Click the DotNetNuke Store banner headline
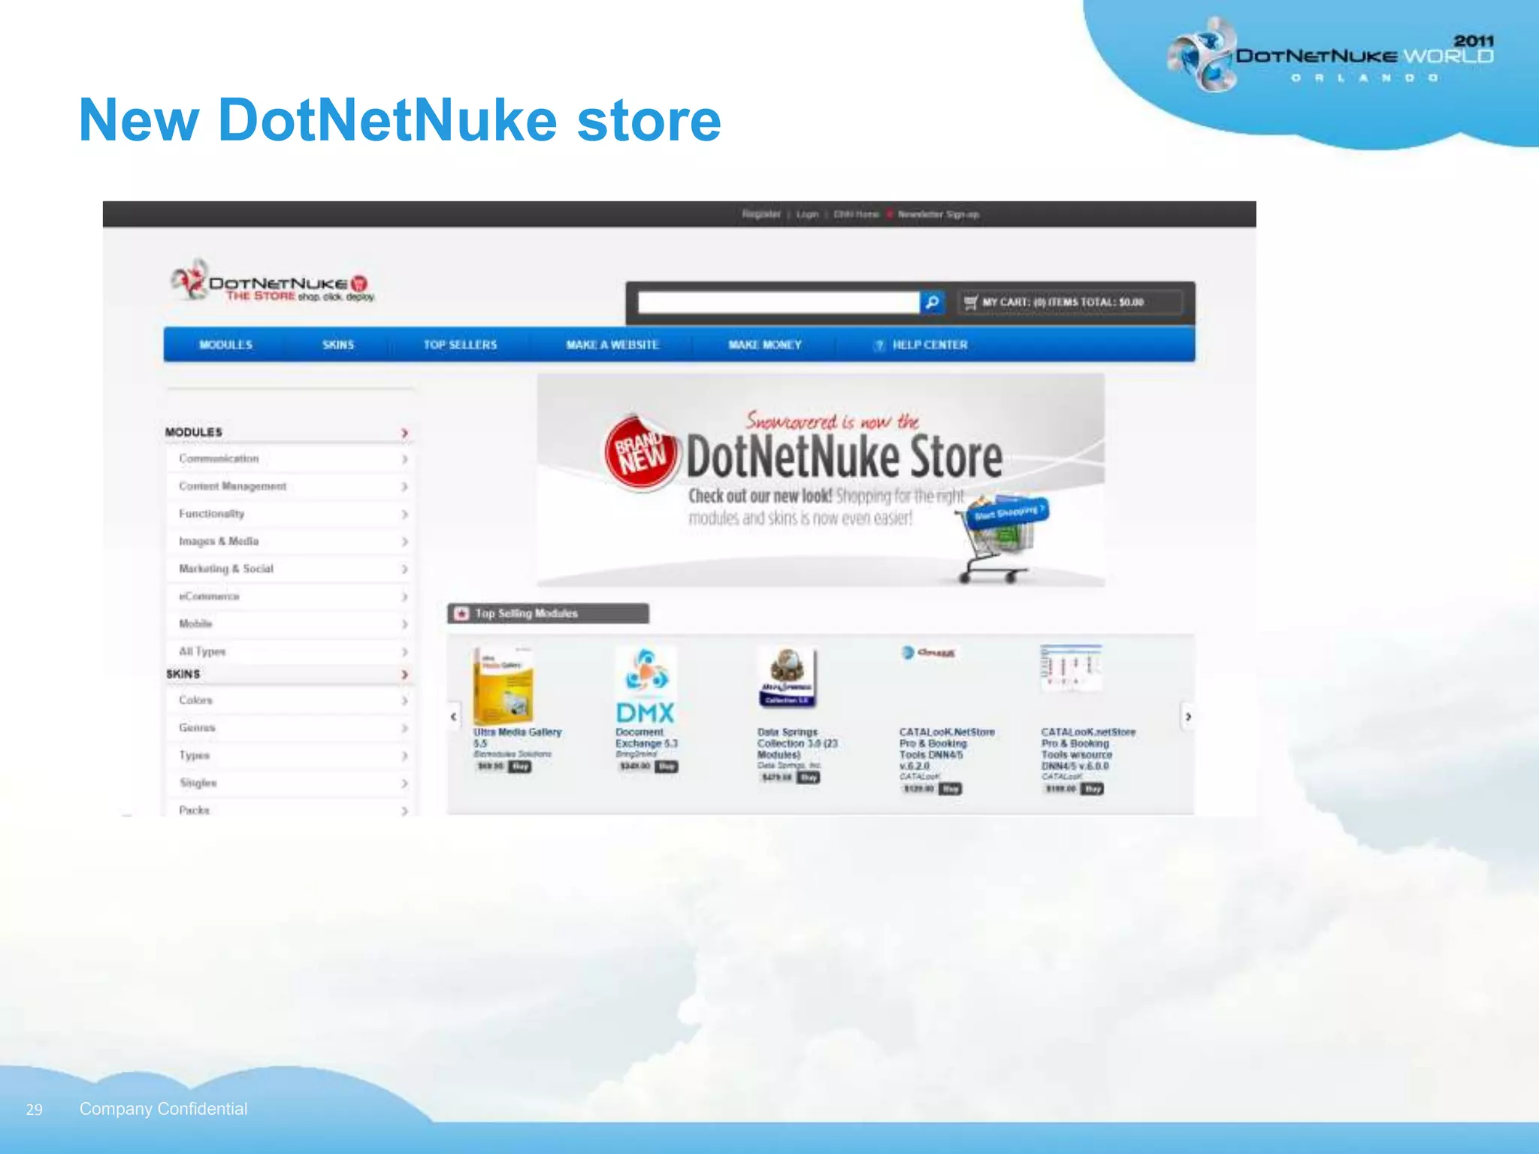 (x=844, y=457)
